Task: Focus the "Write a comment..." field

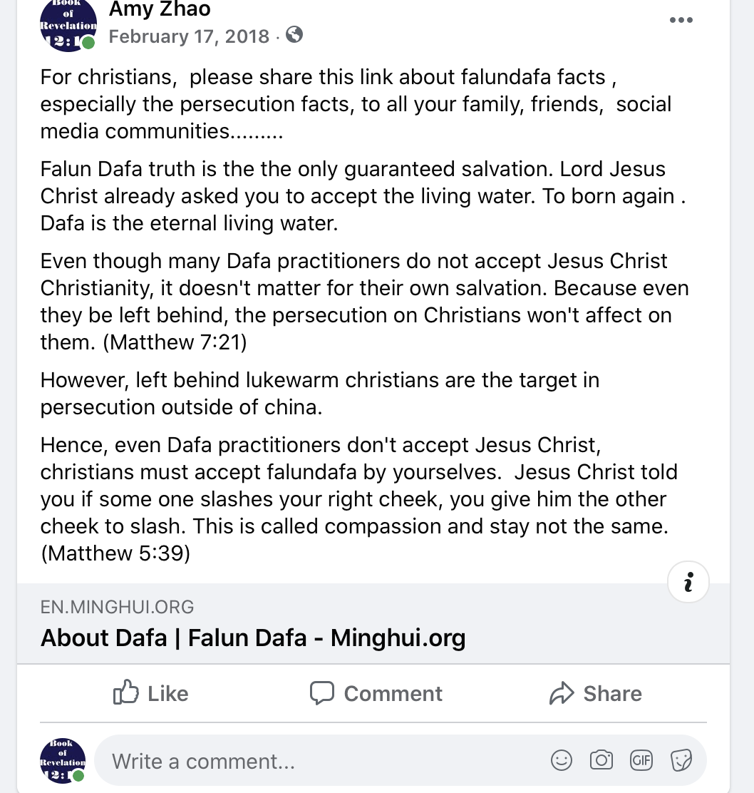Action: [x=321, y=761]
